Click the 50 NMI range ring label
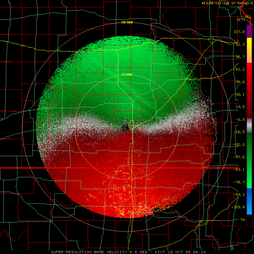Image resolution: width=254 pixels, height=254 pixels. coord(127,75)
